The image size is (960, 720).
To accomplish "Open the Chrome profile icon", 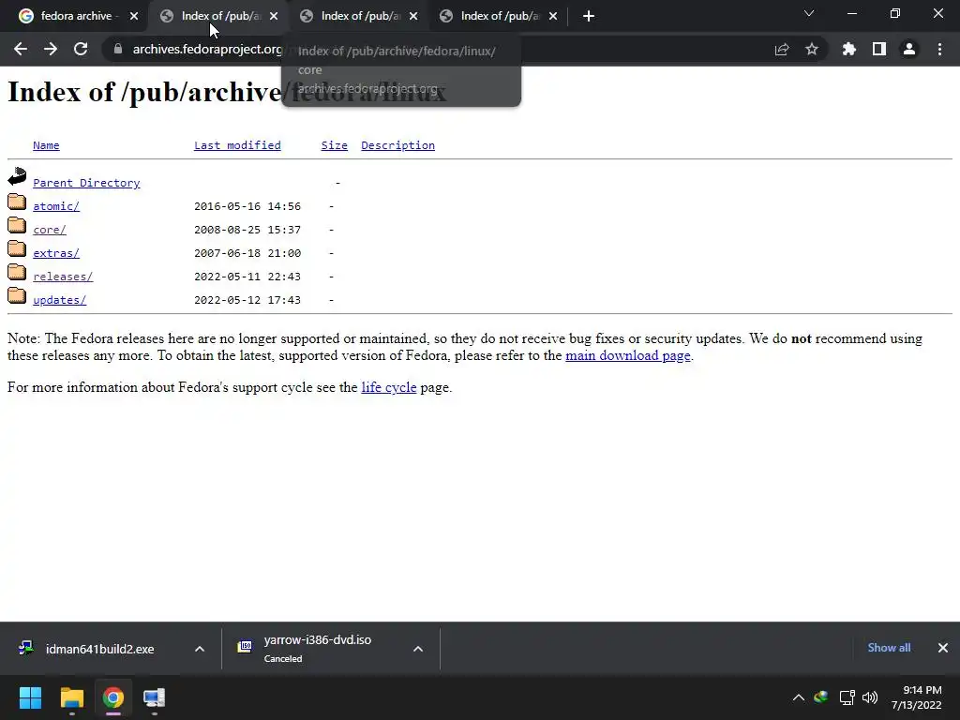I will pos(909,49).
